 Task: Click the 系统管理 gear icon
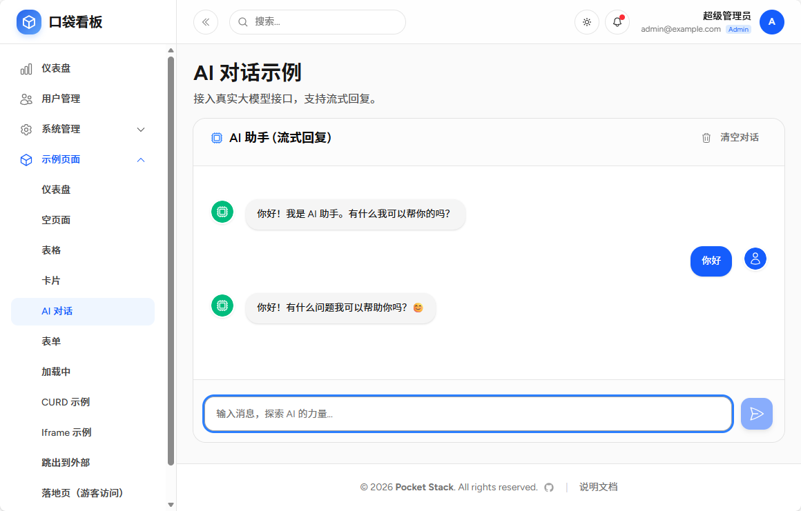click(x=26, y=129)
